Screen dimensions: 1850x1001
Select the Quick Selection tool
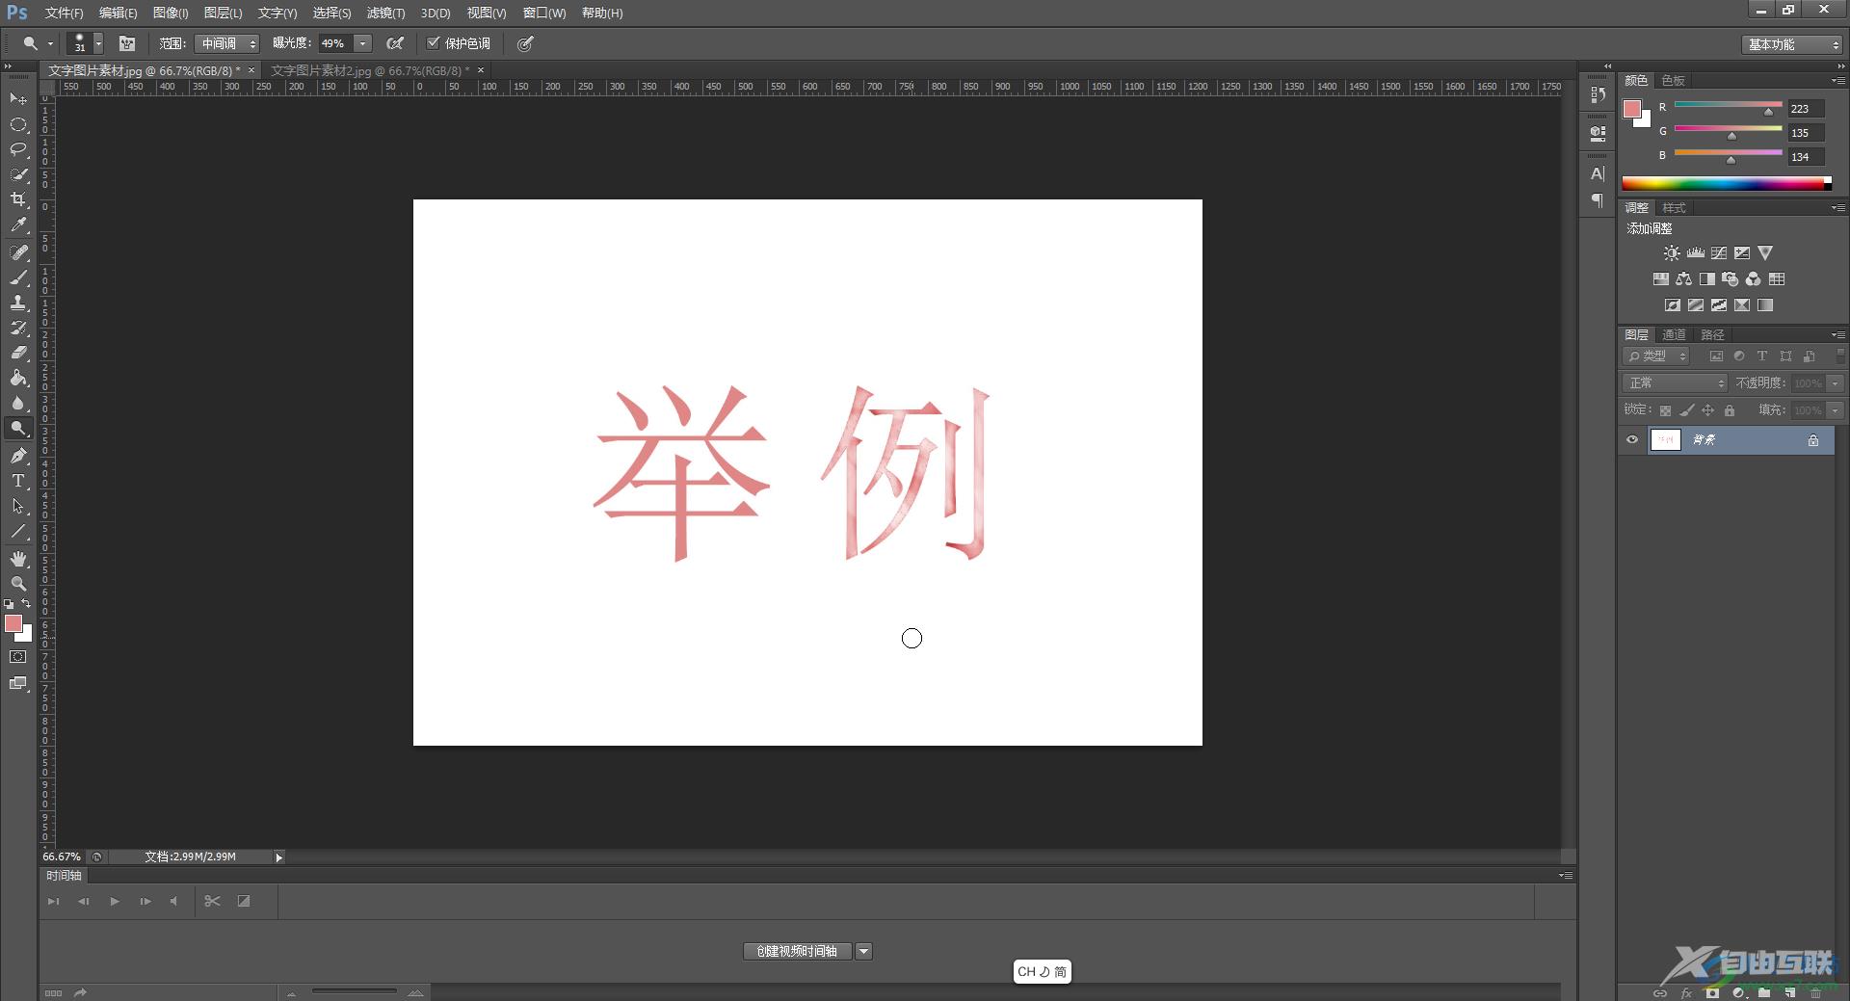18,174
